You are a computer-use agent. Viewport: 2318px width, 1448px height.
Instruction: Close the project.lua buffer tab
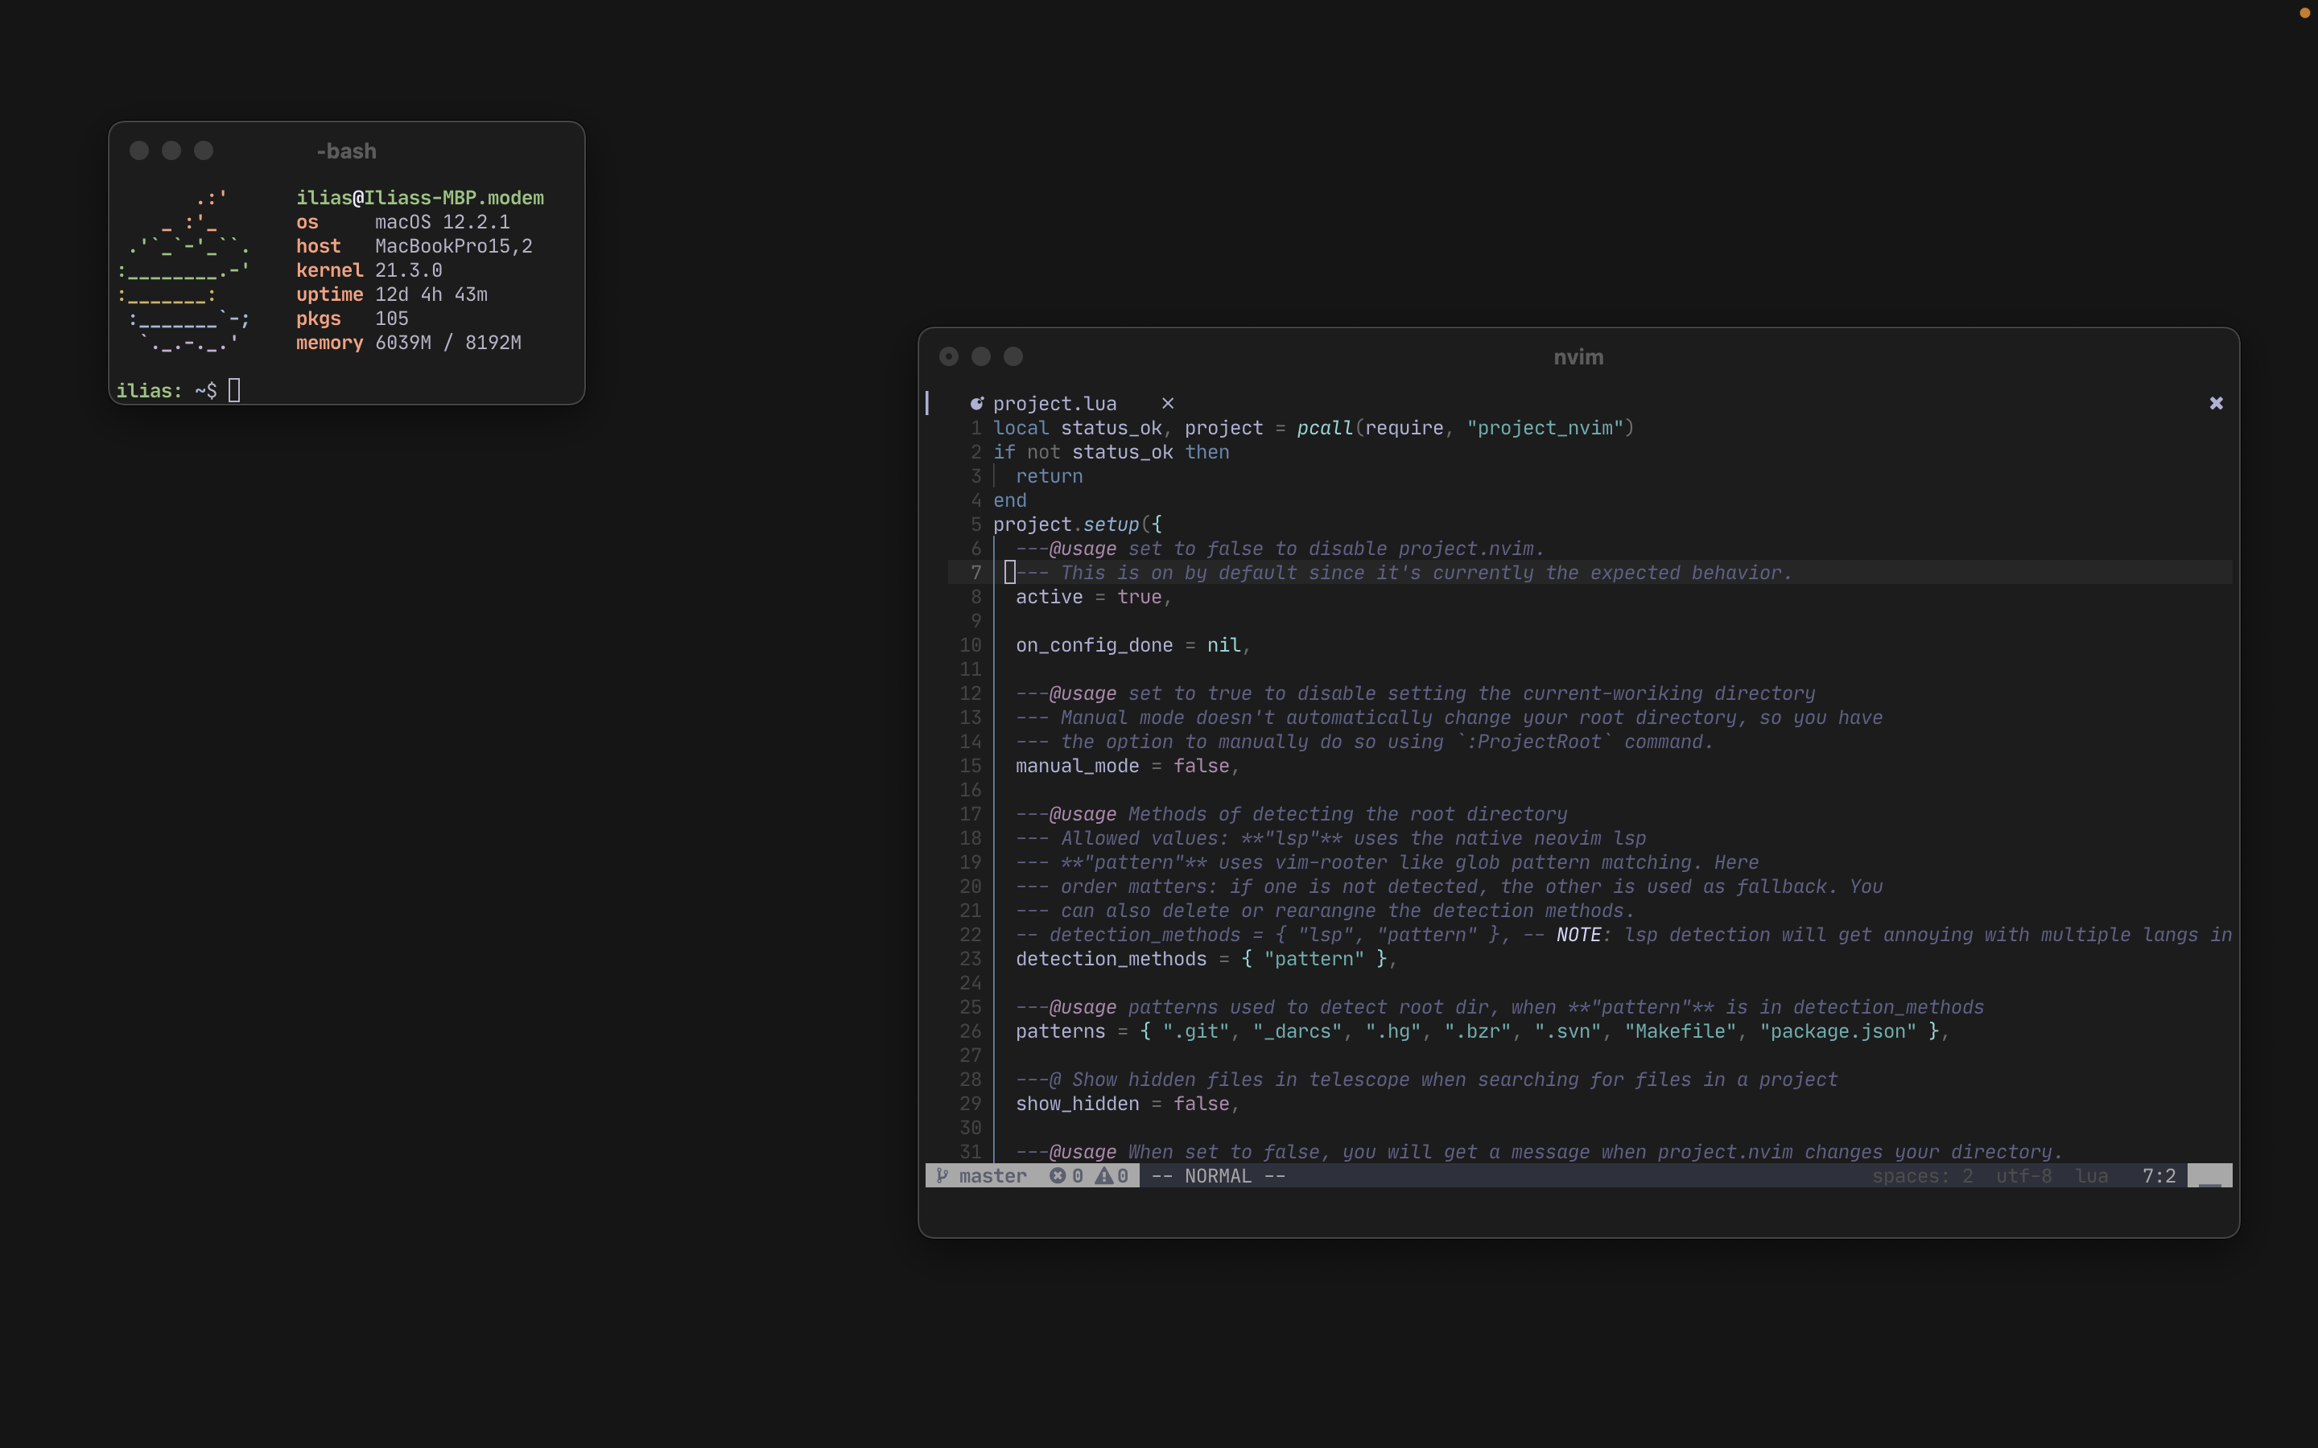[1168, 403]
